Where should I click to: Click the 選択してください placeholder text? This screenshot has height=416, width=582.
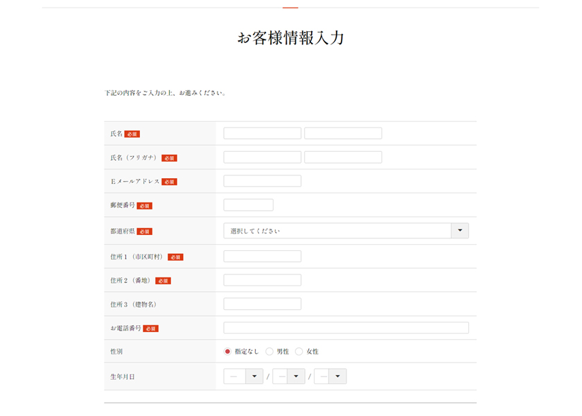pos(246,230)
